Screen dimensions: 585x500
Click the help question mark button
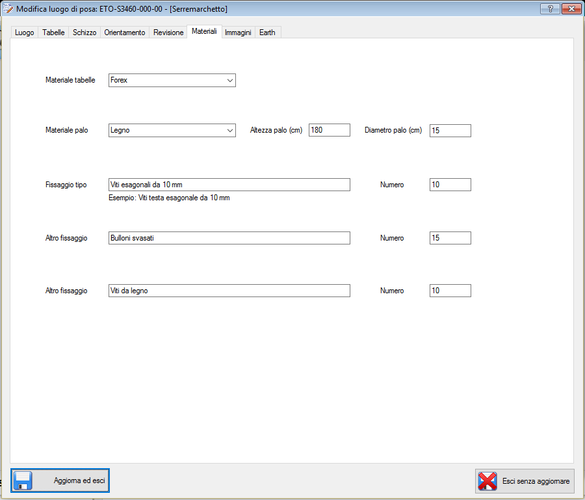(550, 8)
